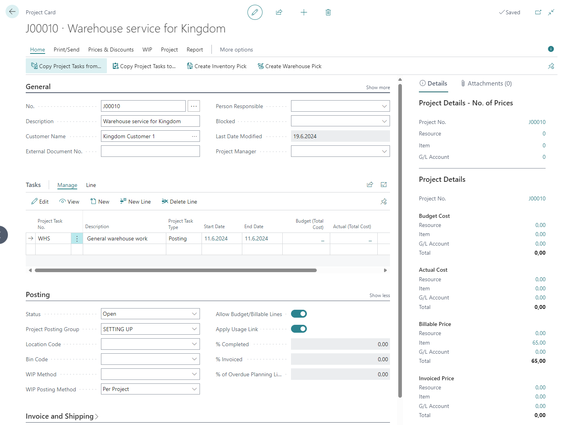Click the share icon in header

pos(279,12)
